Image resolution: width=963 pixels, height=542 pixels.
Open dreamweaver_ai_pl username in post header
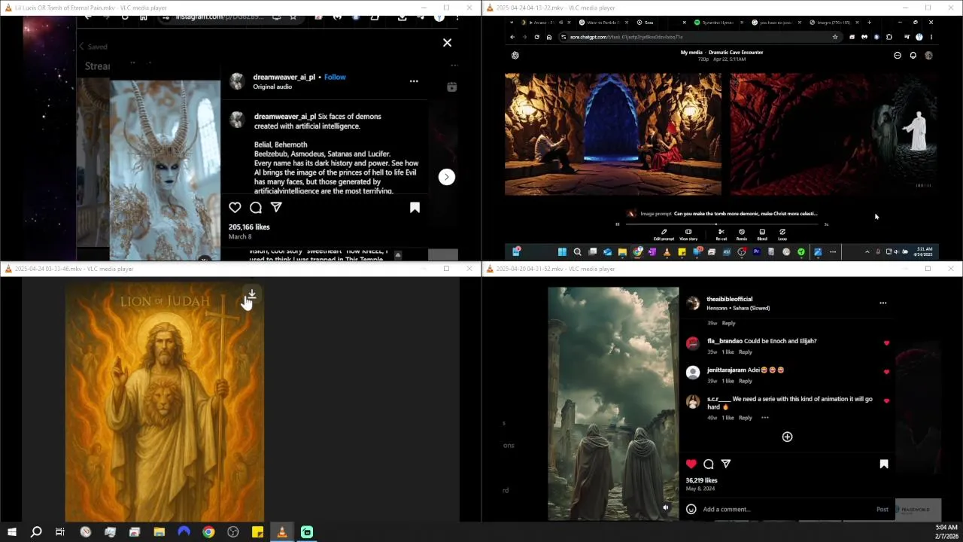284,77
